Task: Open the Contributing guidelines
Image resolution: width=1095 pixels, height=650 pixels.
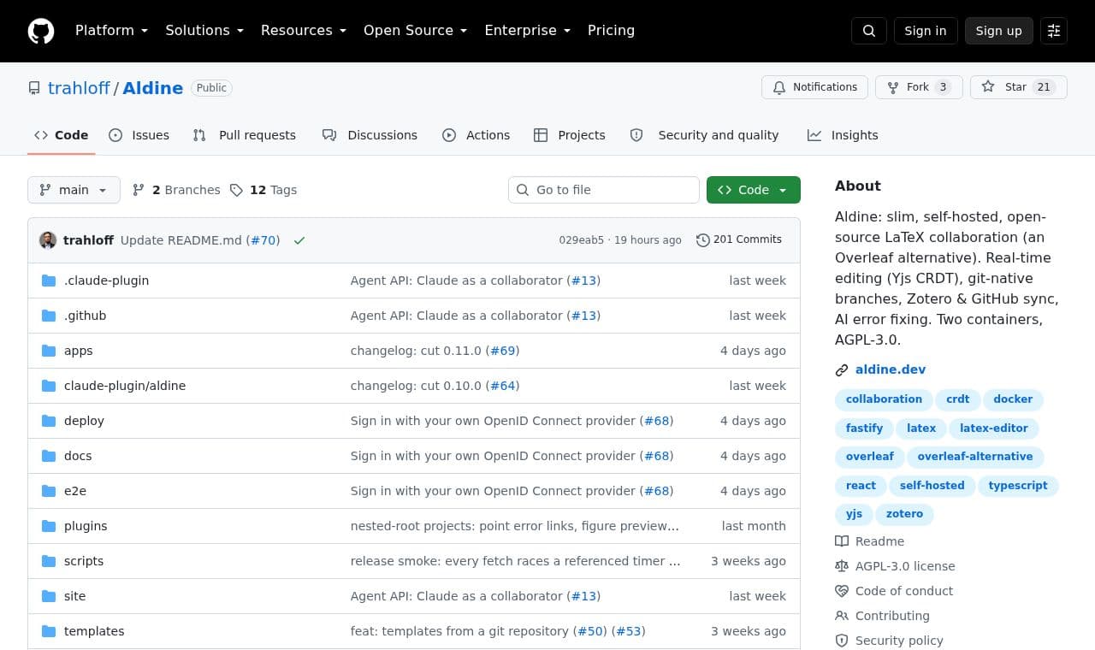Action: pos(892,616)
